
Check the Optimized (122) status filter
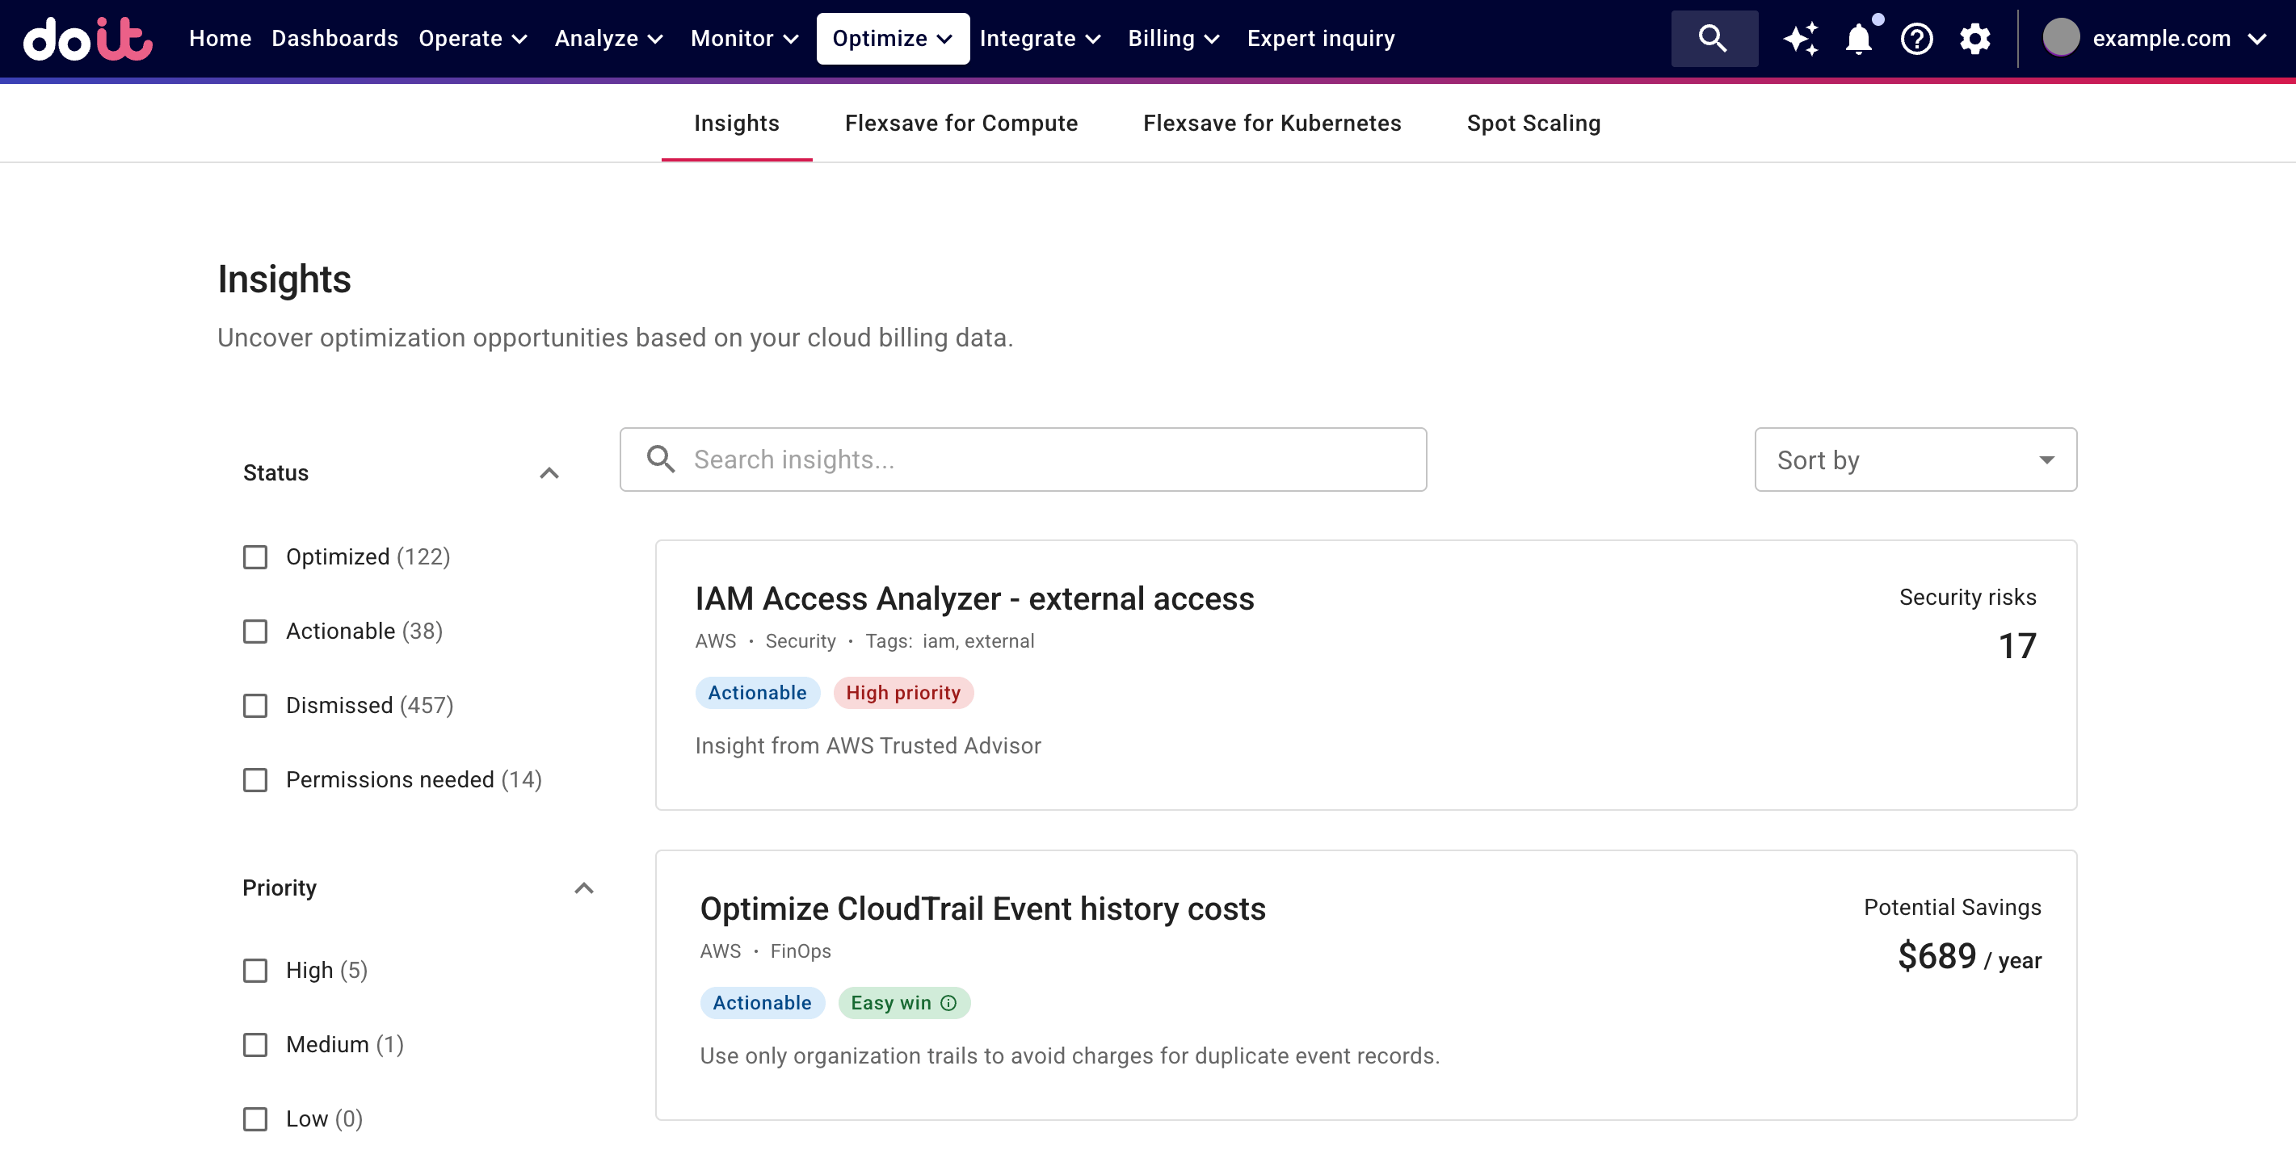coord(255,557)
